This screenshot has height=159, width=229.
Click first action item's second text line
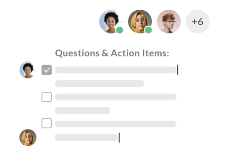100,83
